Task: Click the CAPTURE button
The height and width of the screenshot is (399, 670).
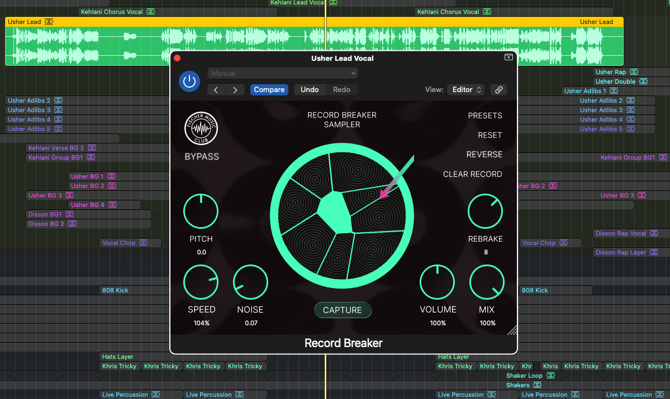Action: [343, 310]
